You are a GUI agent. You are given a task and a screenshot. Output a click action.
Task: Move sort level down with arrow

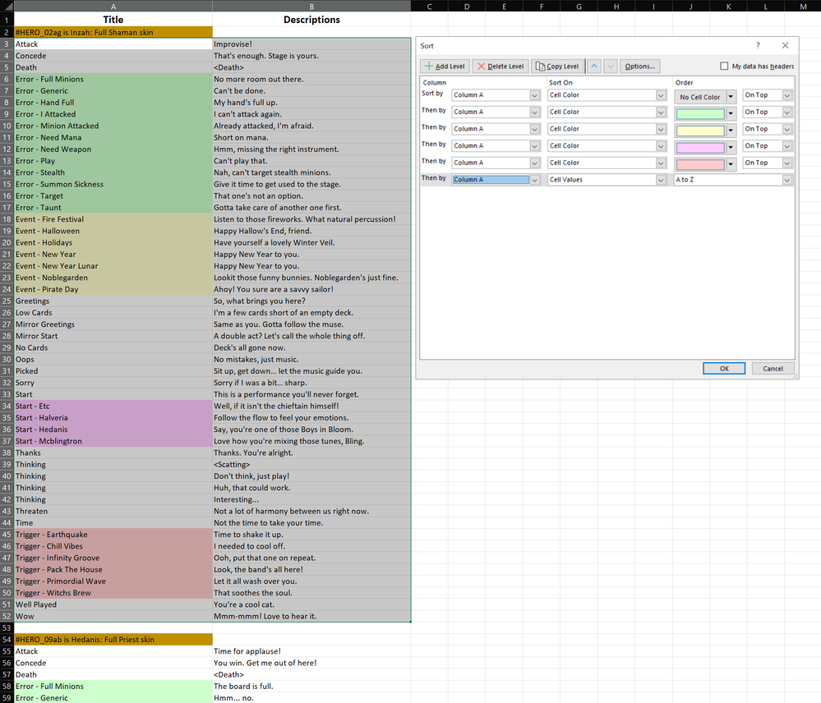610,67
